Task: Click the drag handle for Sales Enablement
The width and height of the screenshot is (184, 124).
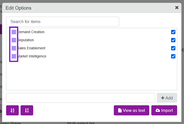Action: coord(14,48)
